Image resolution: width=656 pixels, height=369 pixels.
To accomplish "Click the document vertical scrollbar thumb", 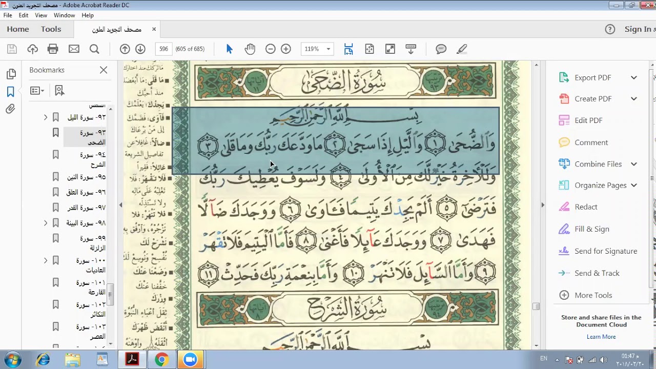I will coord(536,306).
